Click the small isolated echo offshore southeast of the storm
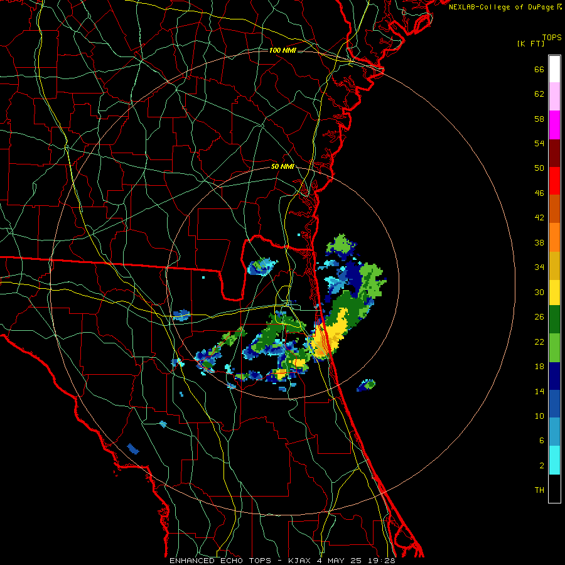This screenshot has height=565, width=565. click(x=366, y=385)
